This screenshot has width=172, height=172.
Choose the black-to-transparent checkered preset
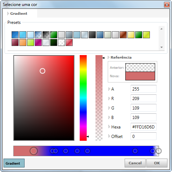(46, 35)
